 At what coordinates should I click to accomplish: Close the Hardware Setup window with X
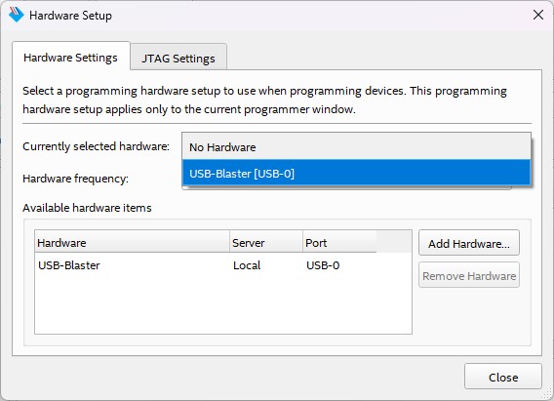tap(538, 15)
